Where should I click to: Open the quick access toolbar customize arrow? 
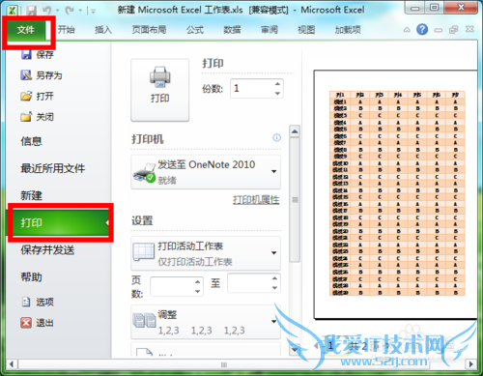(93, 12)
